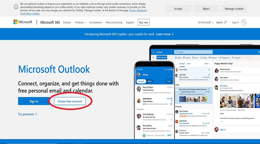Select Other toggle on phone inbox
This screenshot has height=144, width=260.
pyautogui.click(x=150, y=81)
